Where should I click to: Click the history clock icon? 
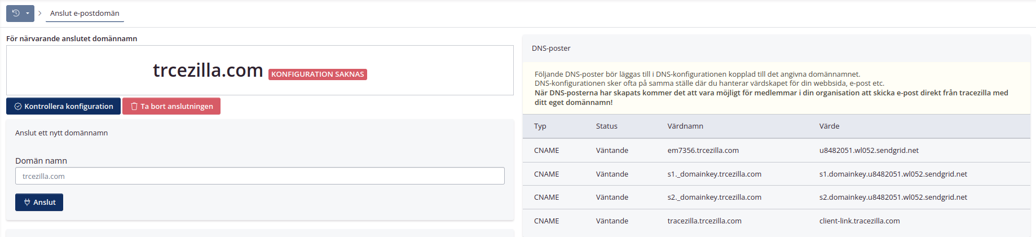tap(16, 13)
